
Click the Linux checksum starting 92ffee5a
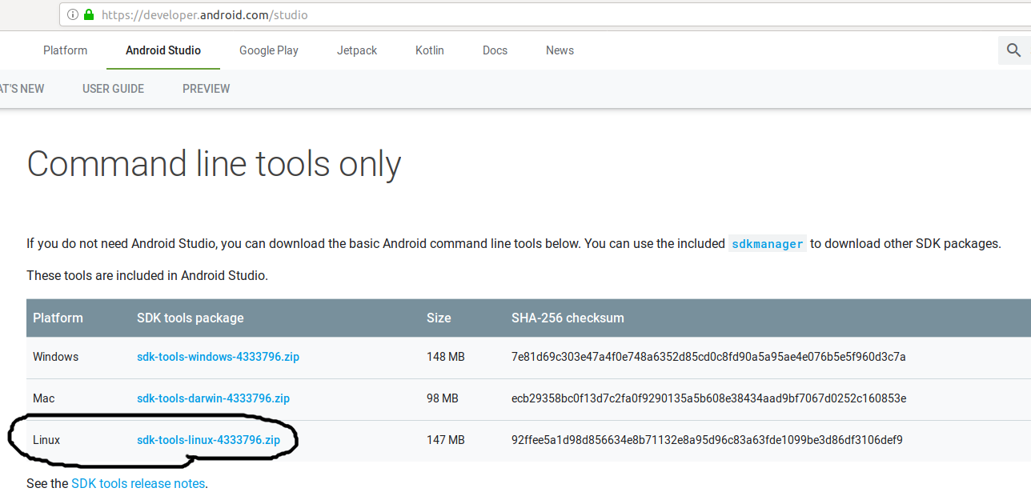pos(707,440)
